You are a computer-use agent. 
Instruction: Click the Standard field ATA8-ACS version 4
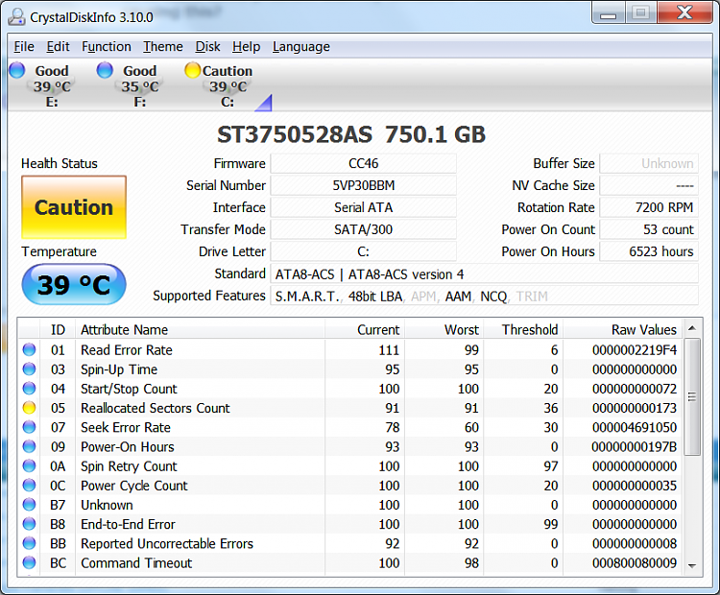point(485,274)
